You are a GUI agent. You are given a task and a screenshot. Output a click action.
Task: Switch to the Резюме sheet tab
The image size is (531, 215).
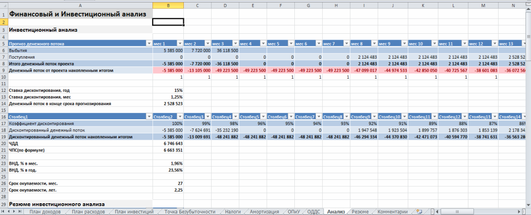(x=360, y=212)
